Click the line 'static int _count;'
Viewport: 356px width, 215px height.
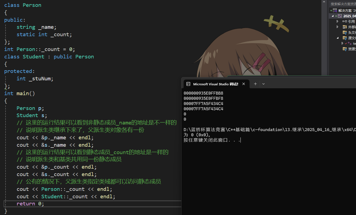click(44, 35)
